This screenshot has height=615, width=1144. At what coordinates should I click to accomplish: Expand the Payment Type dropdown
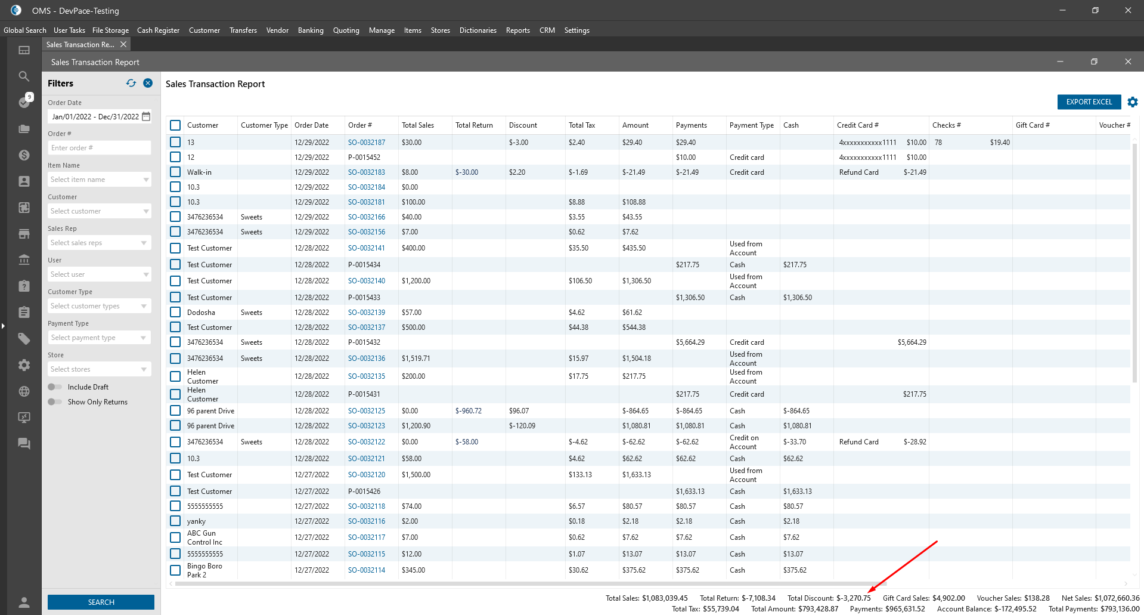click(99, 338)
